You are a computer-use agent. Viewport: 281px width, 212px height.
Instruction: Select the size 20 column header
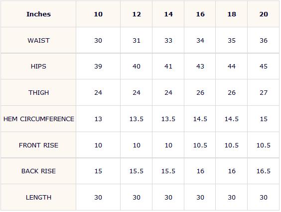click(x=264, y=14)
